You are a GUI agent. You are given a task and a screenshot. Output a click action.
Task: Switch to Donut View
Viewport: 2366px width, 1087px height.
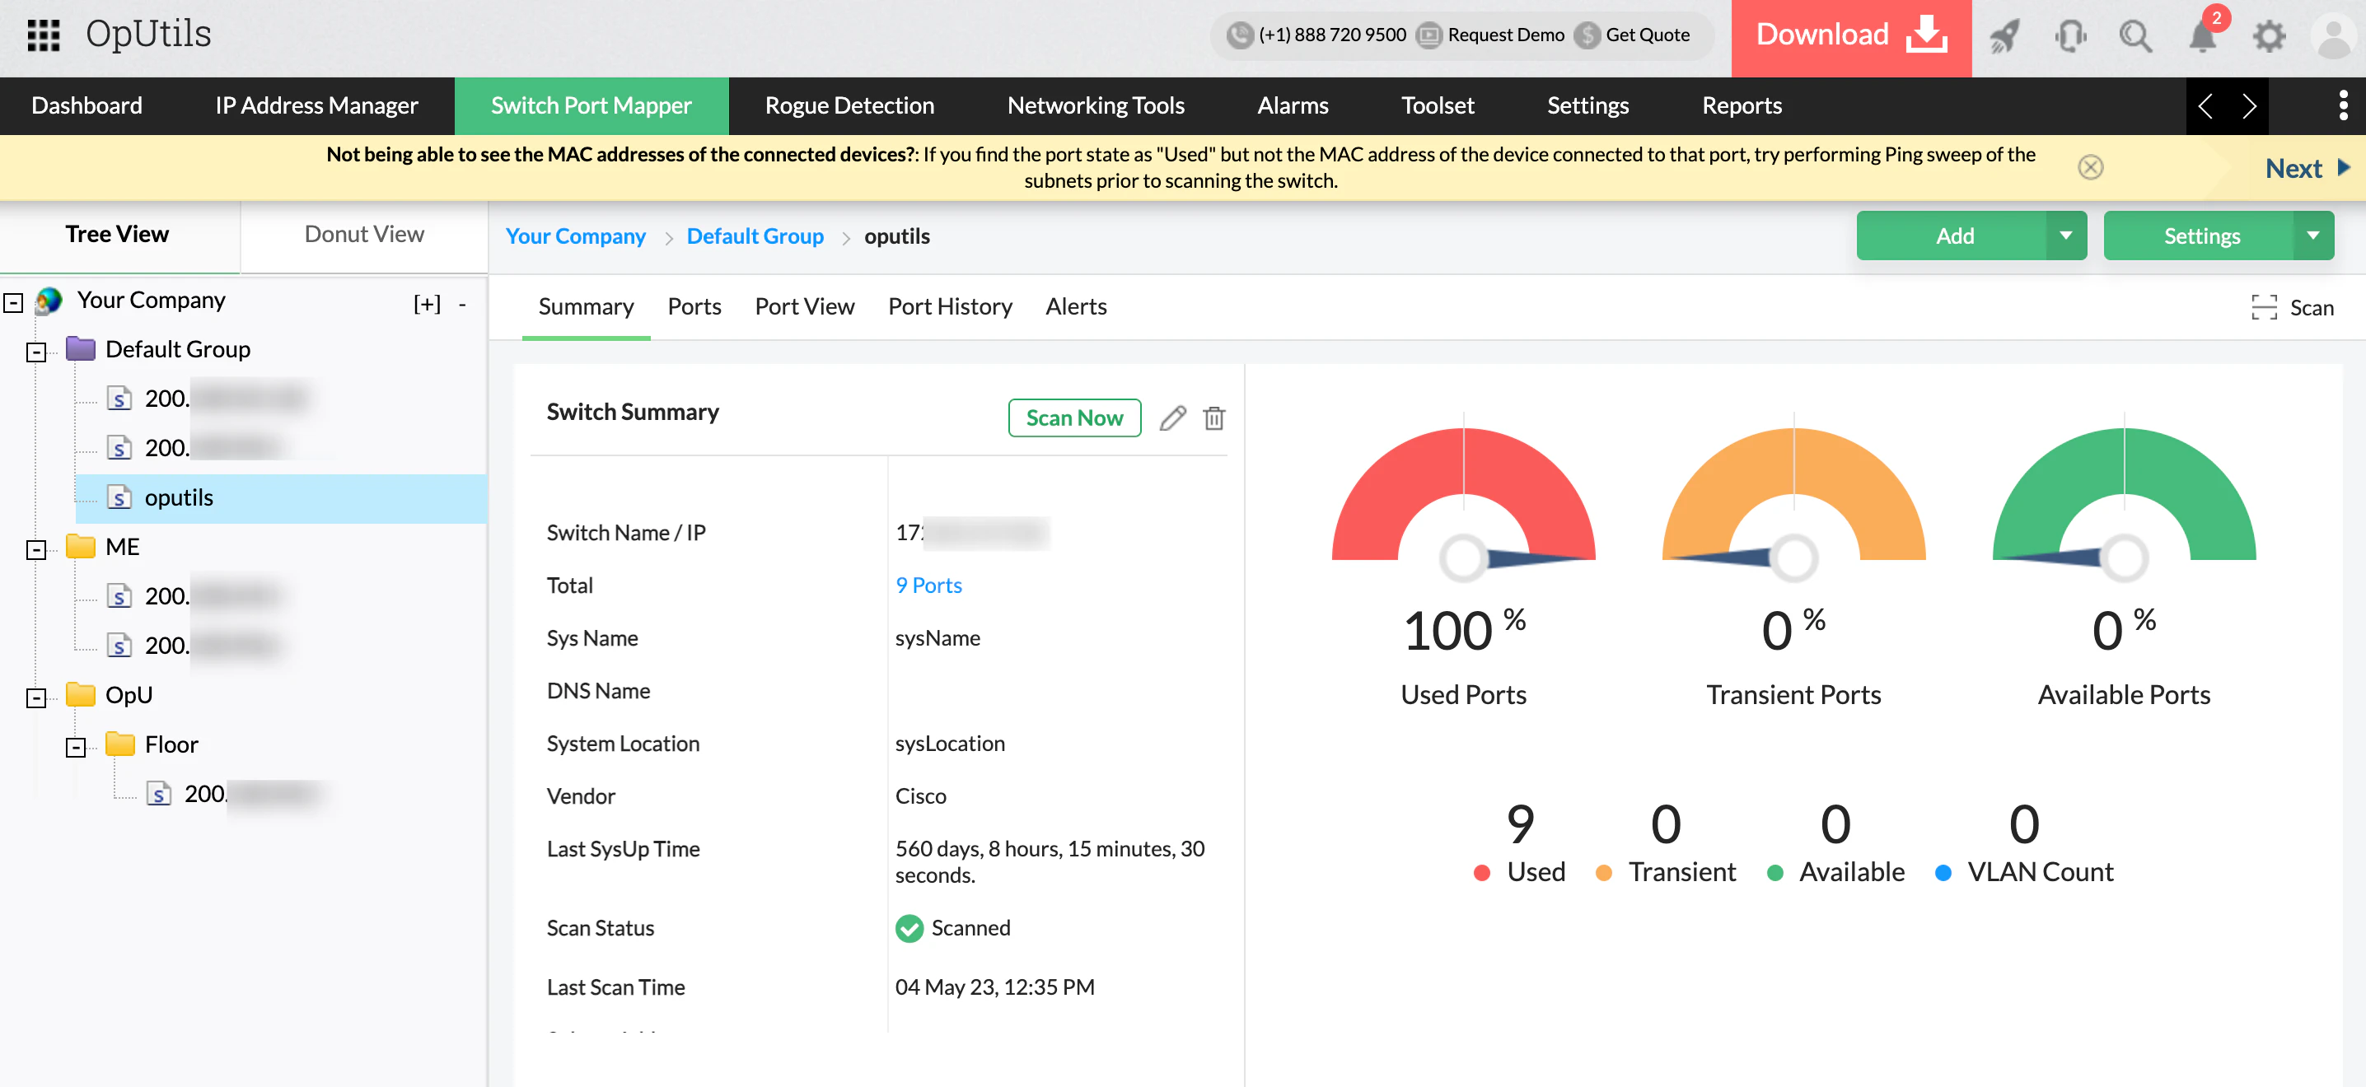(364, 234)
